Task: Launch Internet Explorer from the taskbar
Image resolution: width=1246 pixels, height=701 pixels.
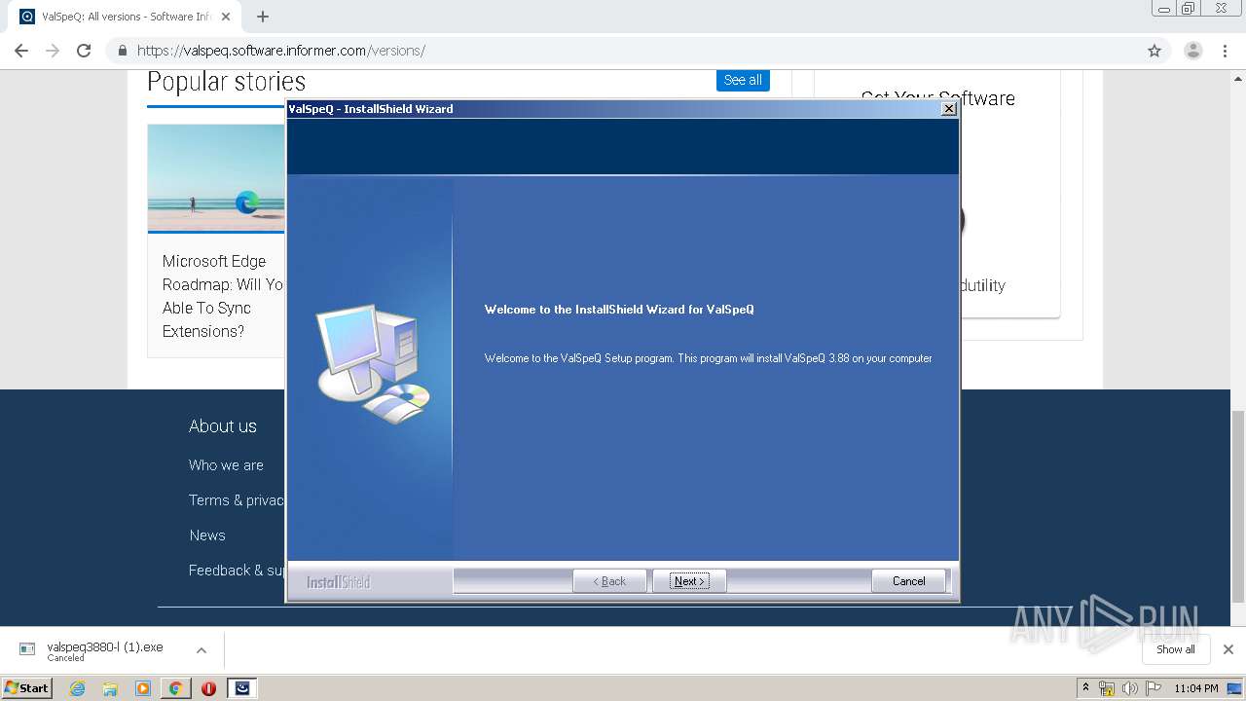Action: pos(77,688)
